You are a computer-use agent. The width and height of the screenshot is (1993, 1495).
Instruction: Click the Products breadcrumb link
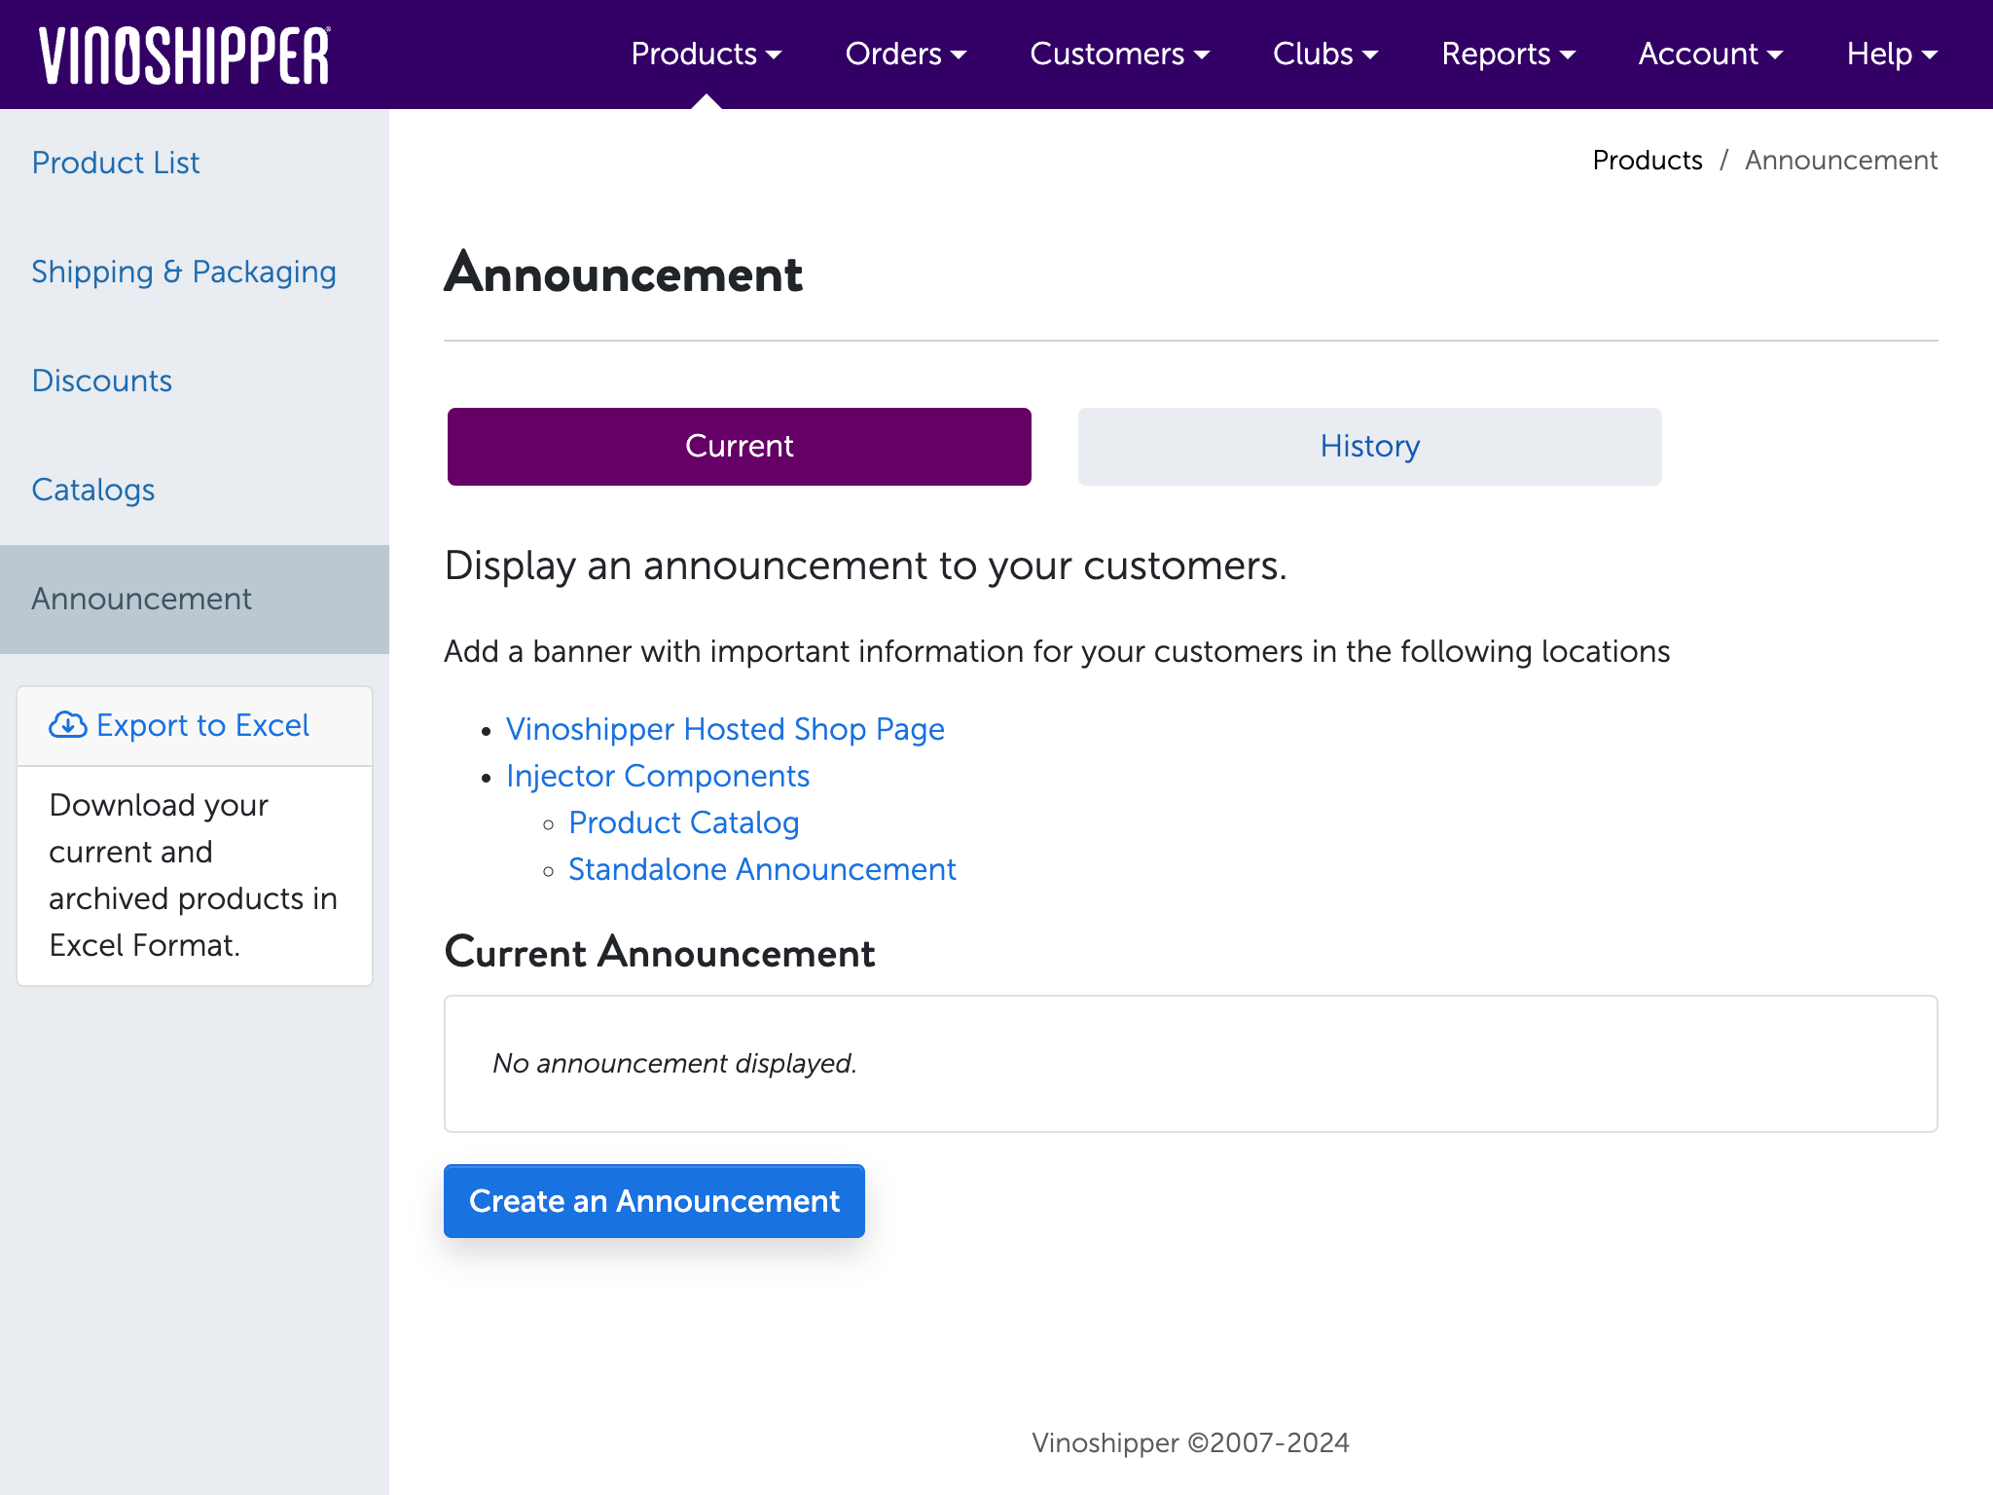pyautogui.click(x=1648, y=161)
